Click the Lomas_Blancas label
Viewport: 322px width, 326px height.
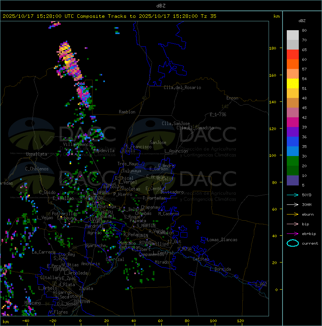click(222, 240)
